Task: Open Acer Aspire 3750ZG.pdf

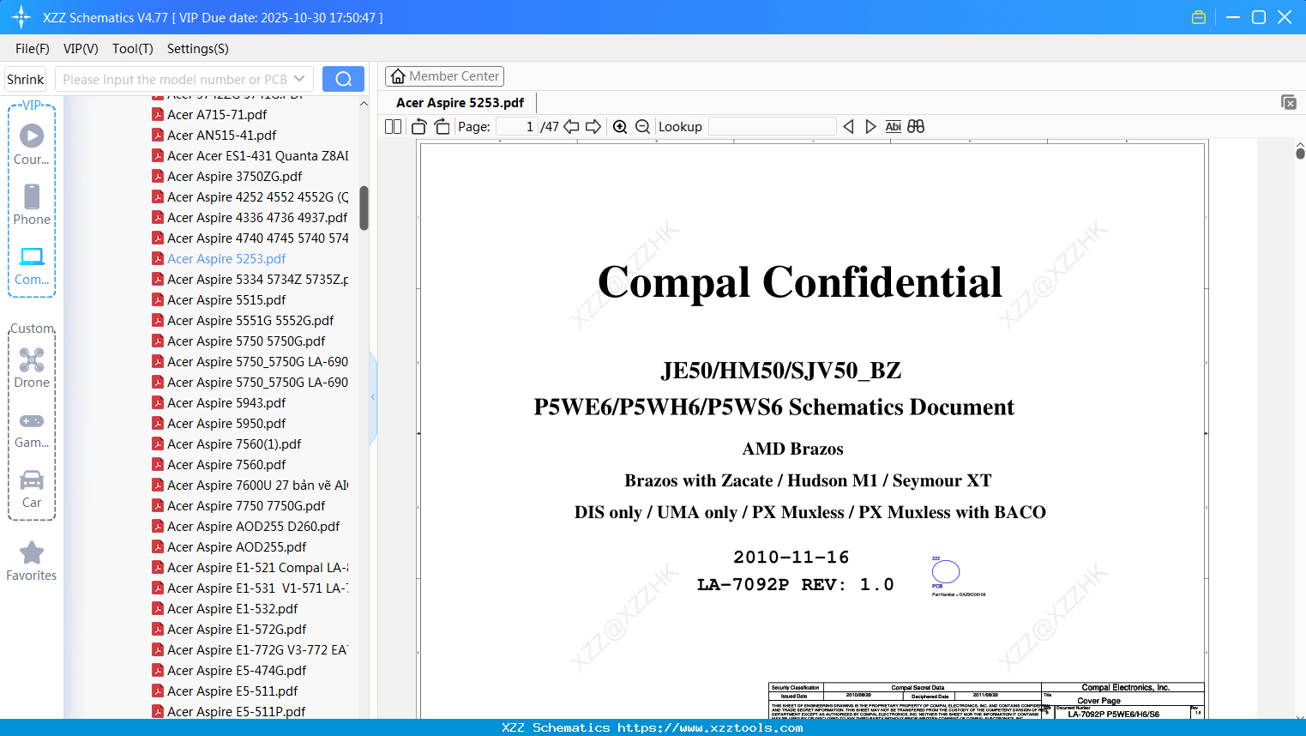Action: [235, 176]
